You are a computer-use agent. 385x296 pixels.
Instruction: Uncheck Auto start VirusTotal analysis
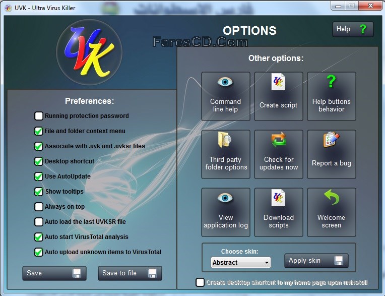point(39,237)
